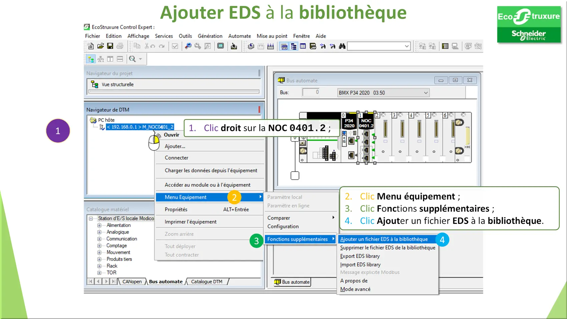The height and width of the screenshot is (319, 567).
Task: Expand the Mouvement catalog node
Action: tap(99, 253)
